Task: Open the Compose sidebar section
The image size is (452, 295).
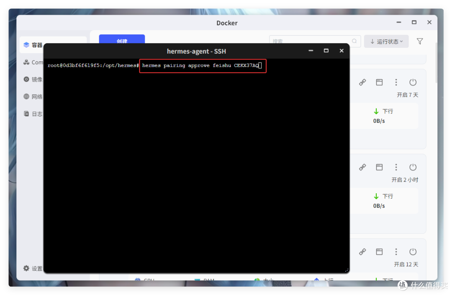Action: pos(33,62)
